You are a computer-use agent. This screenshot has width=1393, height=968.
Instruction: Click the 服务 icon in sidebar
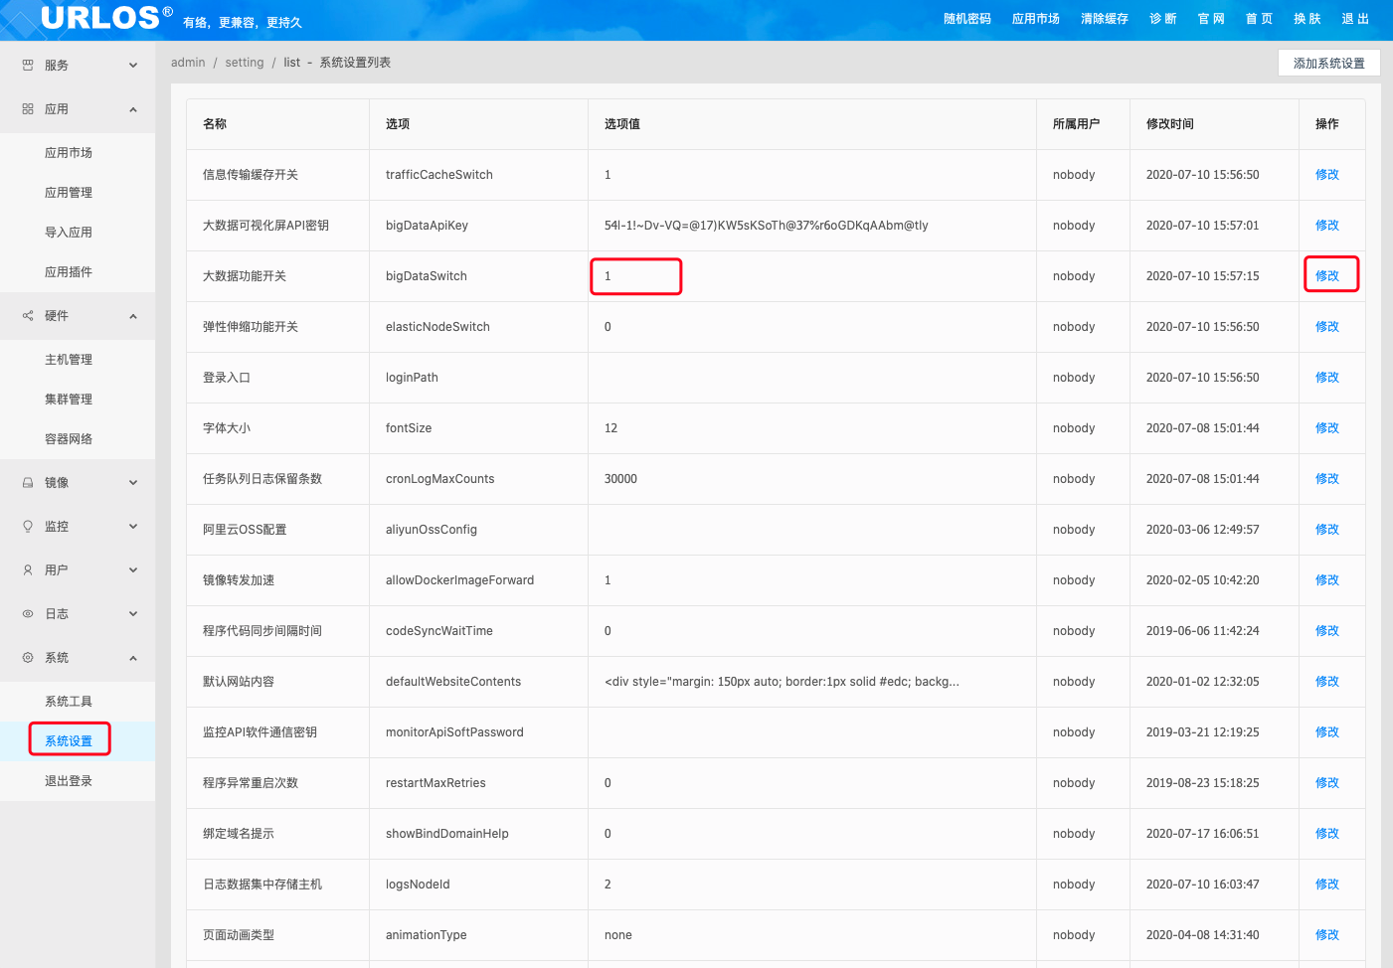[x=28, y=66]
